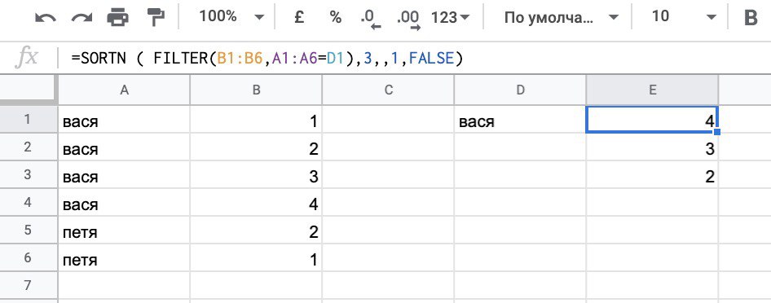
Task: Select column A header
Action: (x=124, y=90)
